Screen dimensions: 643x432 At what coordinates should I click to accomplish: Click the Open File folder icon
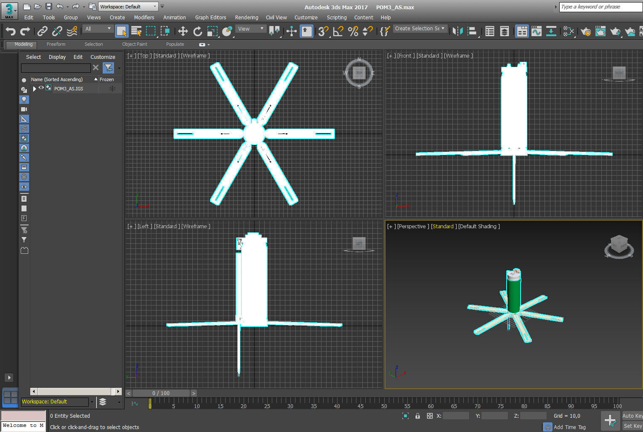(37, 6)
